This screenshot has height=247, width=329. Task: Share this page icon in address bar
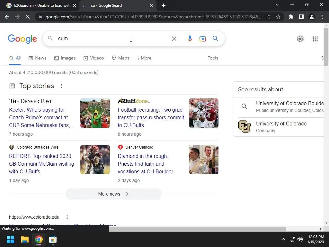(268, 17)
